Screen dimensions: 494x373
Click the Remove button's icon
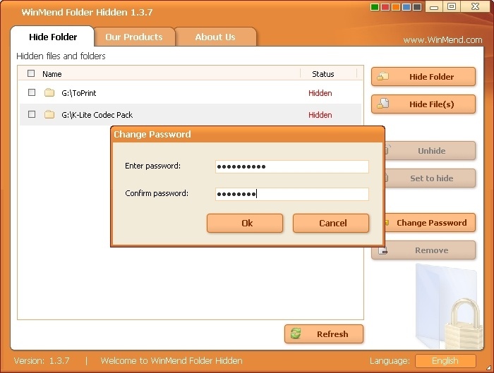[x=382, y=251]
